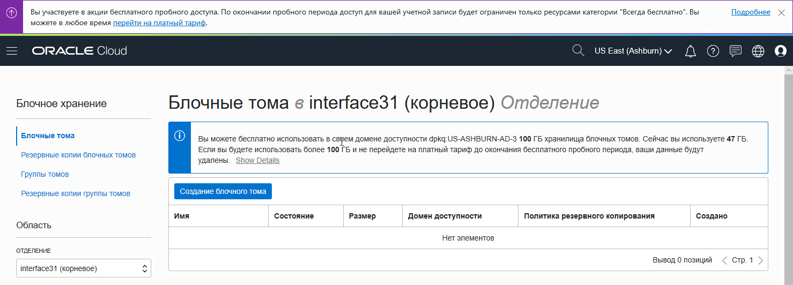
Task: Open the interface31 compartment dropdown
Action: [84, 268]
